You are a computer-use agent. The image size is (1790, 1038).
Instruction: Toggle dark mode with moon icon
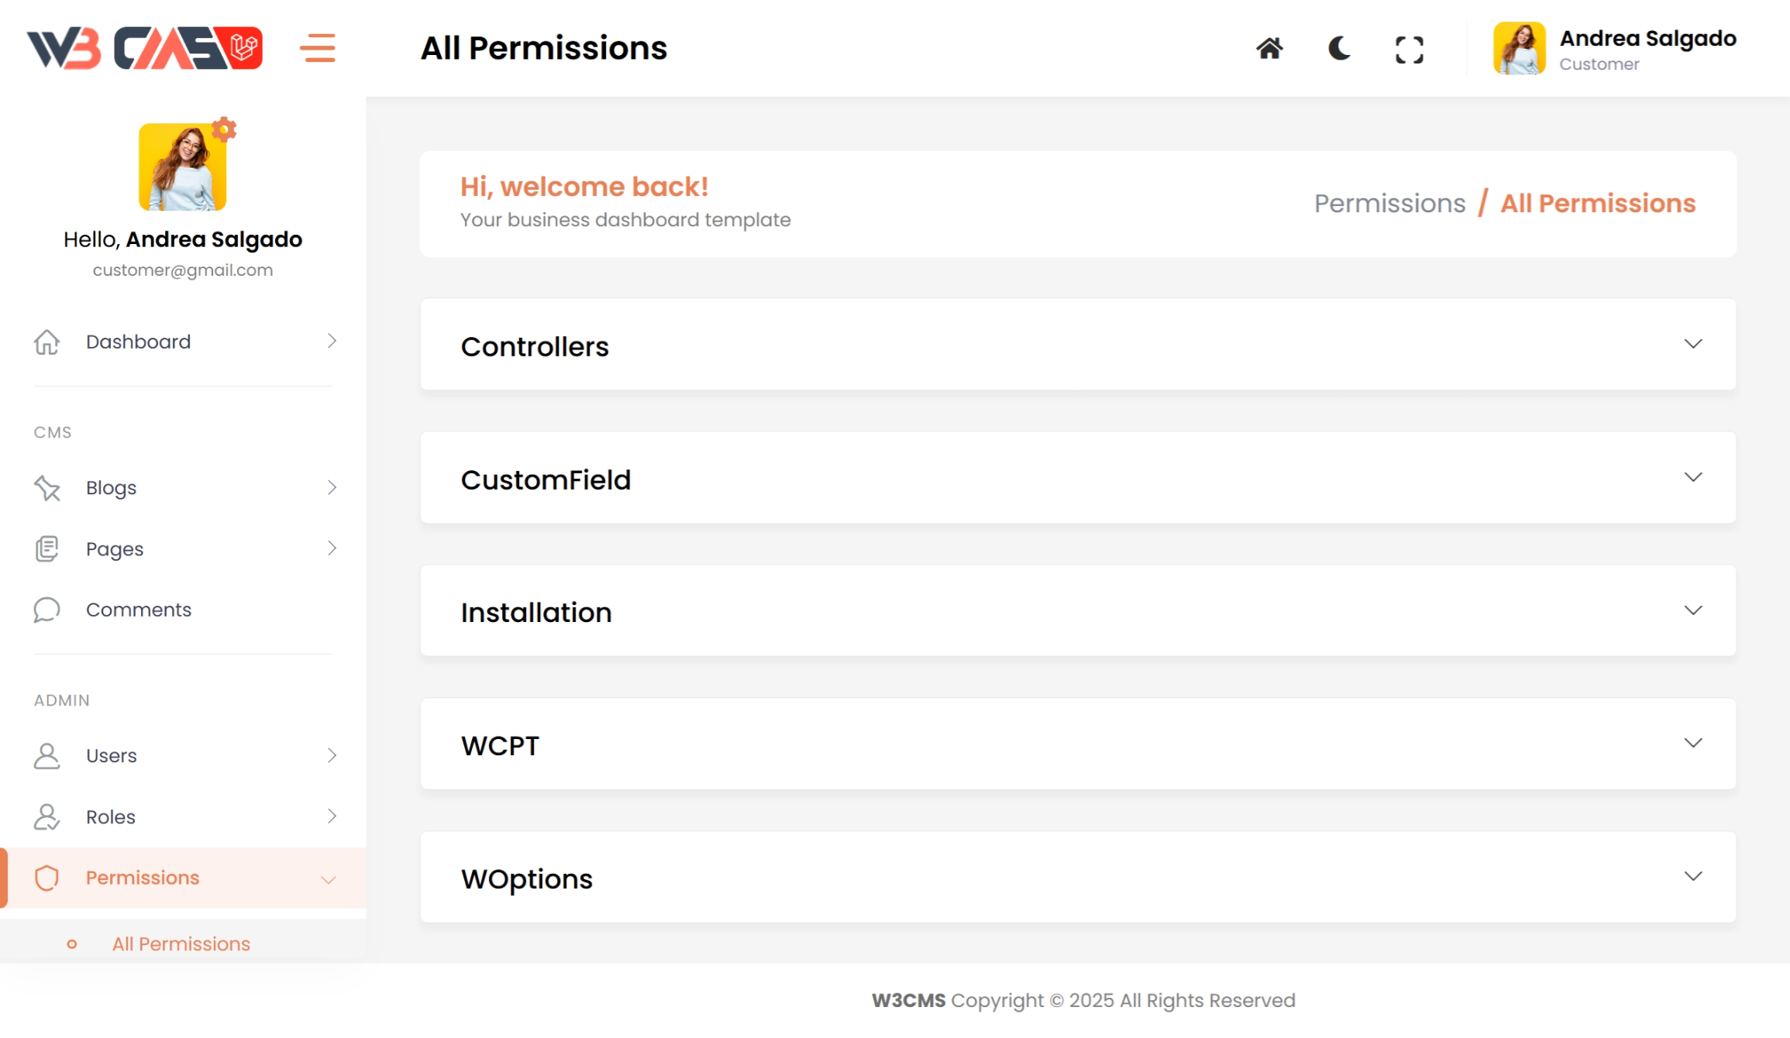click(x=1339, y=49)
